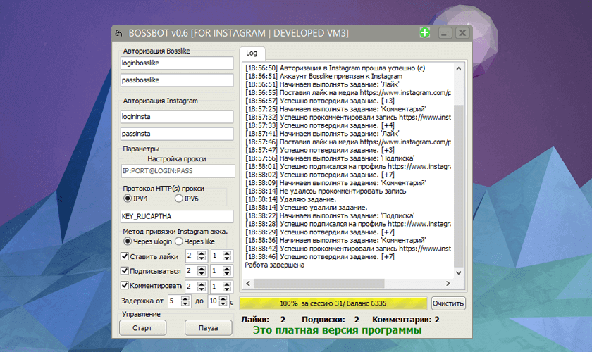Minimize the BOSSBOT window
Screen dimensions: 592x352
[x=445, y=33]
